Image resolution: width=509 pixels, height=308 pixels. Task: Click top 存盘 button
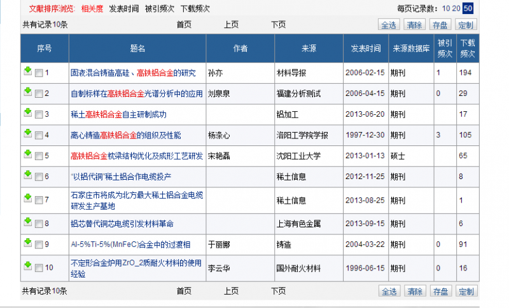tap(440, 25)
